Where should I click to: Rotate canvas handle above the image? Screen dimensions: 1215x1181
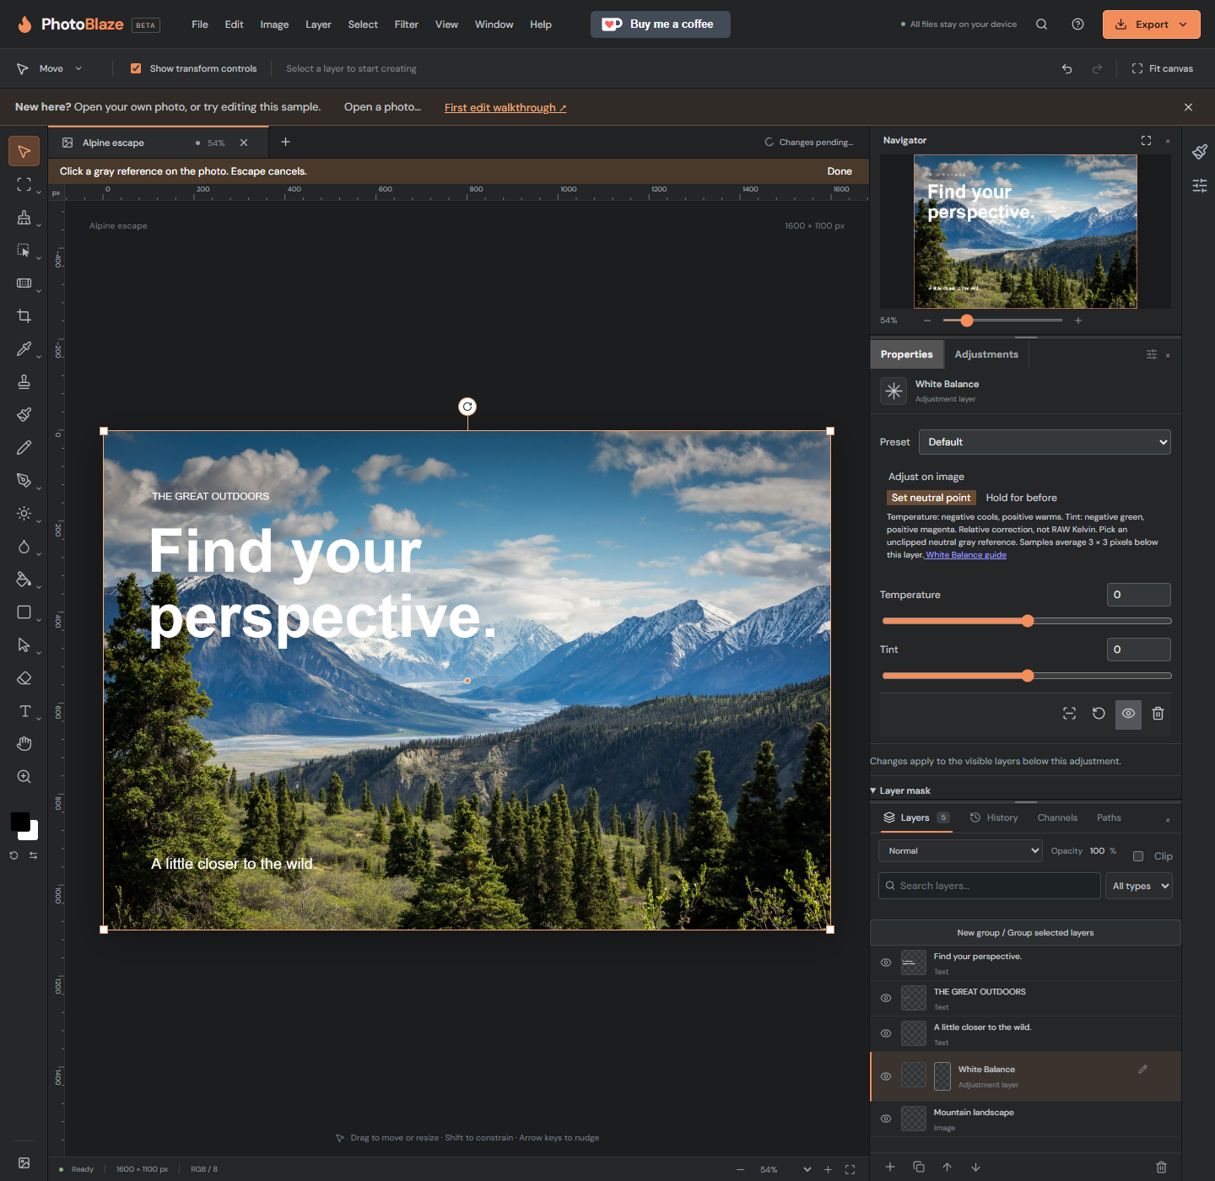467,407
